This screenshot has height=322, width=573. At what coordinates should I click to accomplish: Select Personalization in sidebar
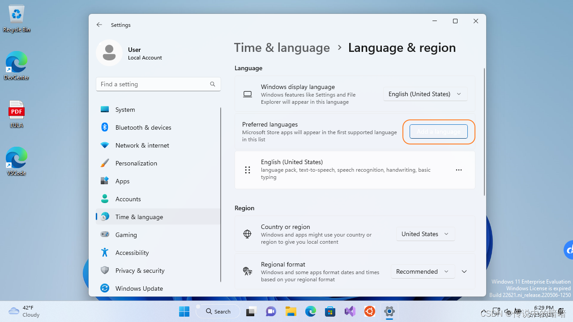[158, 163]
